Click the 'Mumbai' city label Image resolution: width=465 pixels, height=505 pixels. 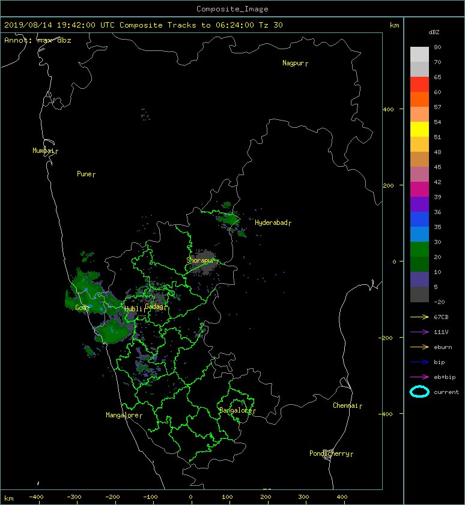click(x=43, y=151)
